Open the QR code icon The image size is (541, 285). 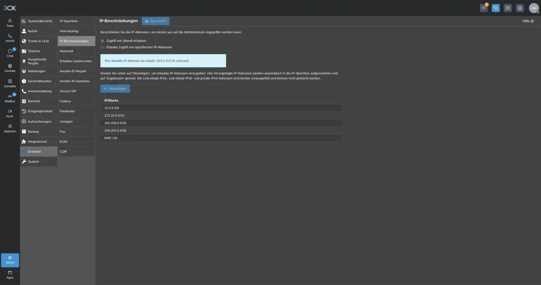pos(508,8)
